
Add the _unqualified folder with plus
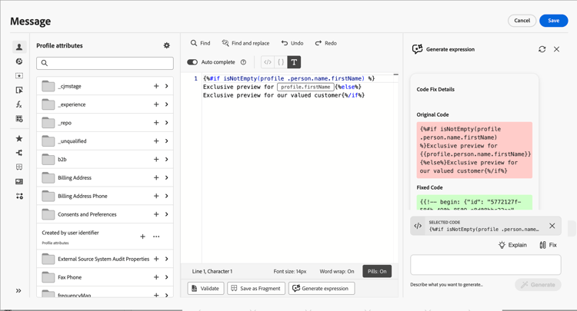point(156,141)
